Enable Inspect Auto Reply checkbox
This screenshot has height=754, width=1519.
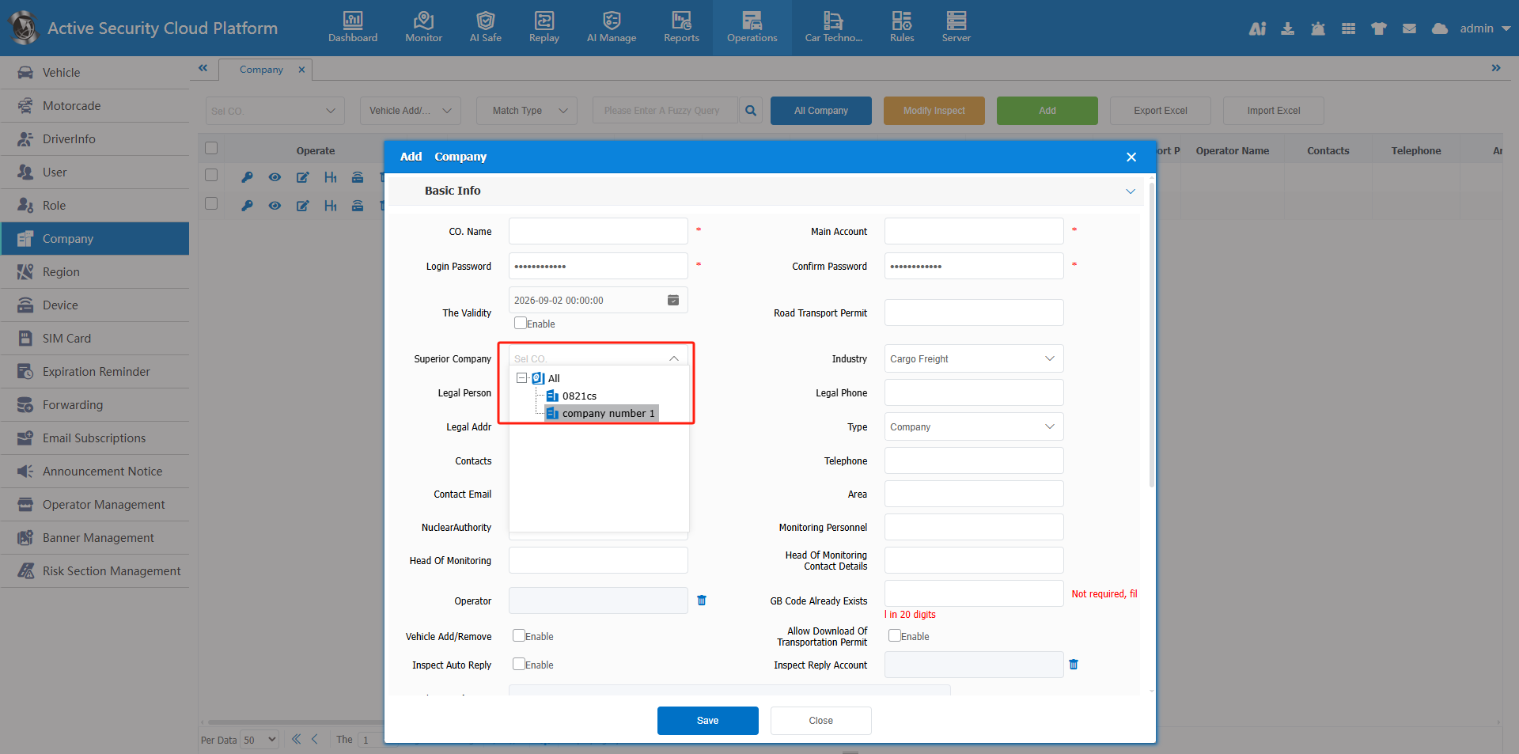click(x=519, y=665)
